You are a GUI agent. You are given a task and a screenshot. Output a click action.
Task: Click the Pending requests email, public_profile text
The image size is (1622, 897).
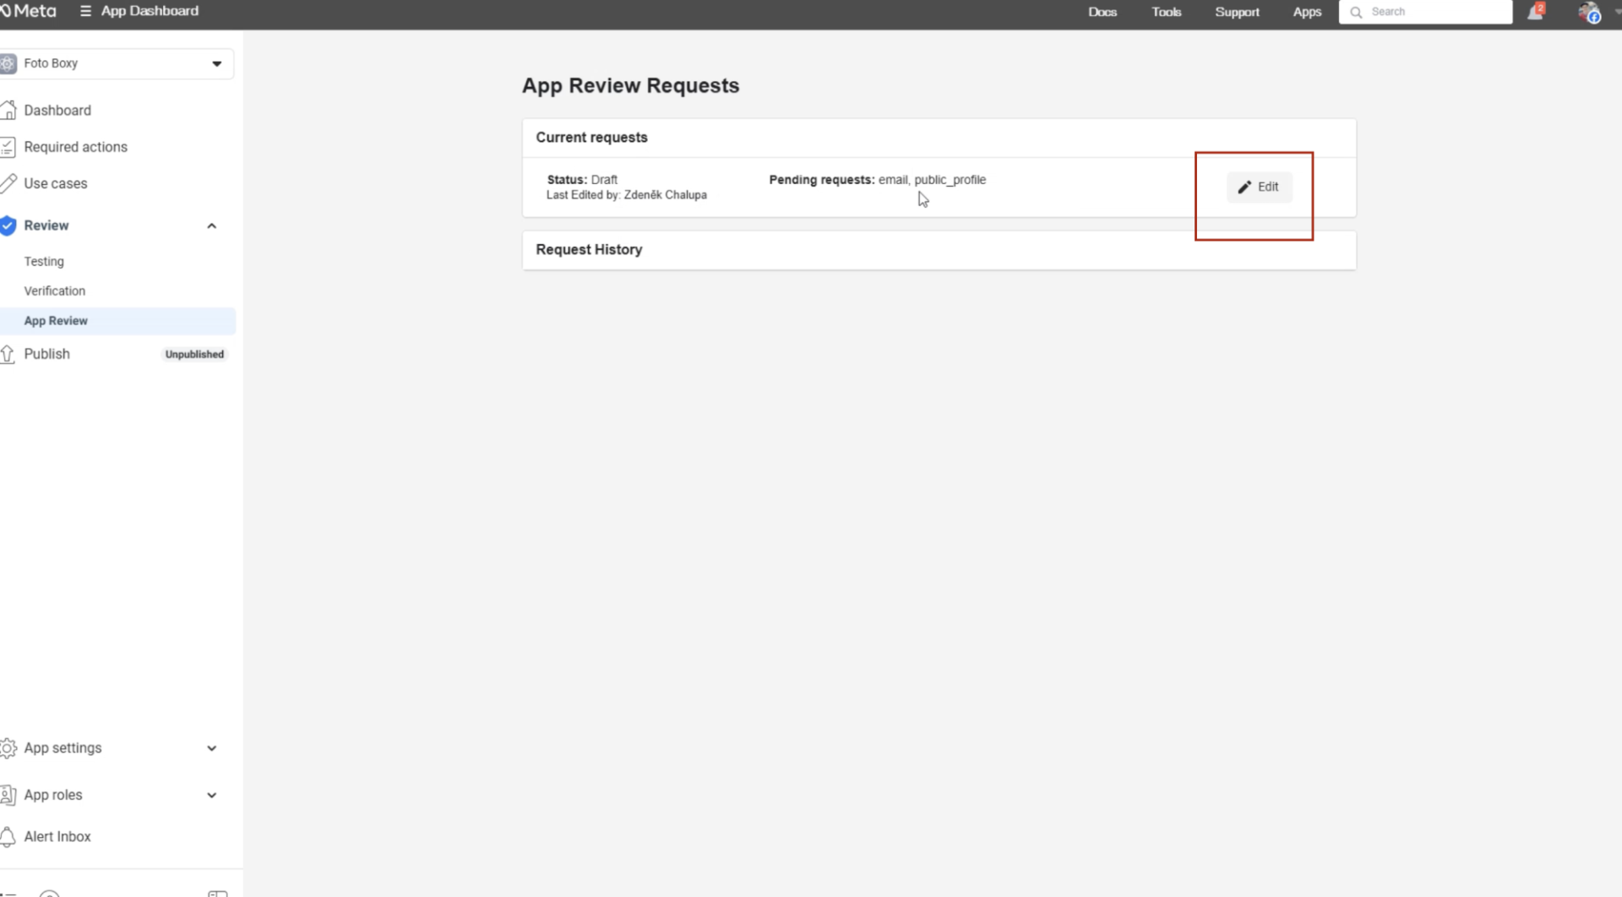pyautogui.click(x=877, y=180)
